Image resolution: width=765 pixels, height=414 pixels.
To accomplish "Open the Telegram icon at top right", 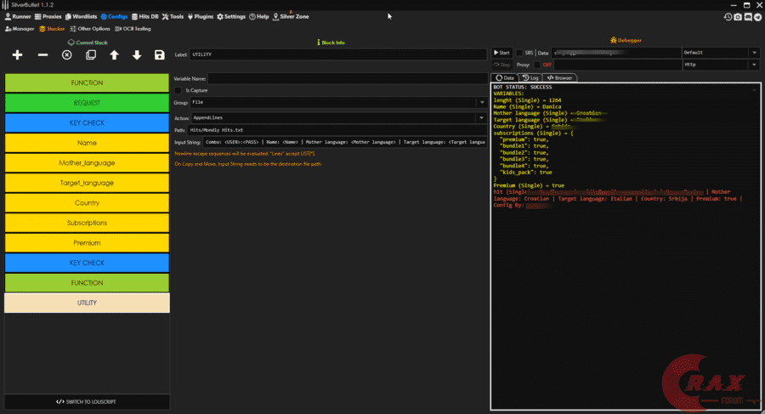I will (x=757, y=16).
